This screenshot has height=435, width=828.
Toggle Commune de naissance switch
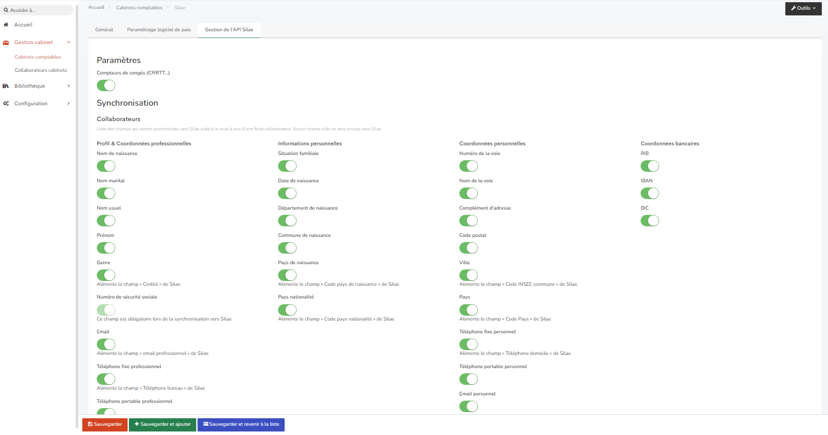287,248
